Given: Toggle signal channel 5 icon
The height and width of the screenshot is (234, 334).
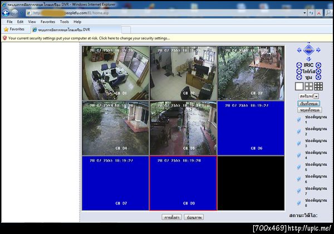Looking at the screenshot, I should tap(299, 167).
